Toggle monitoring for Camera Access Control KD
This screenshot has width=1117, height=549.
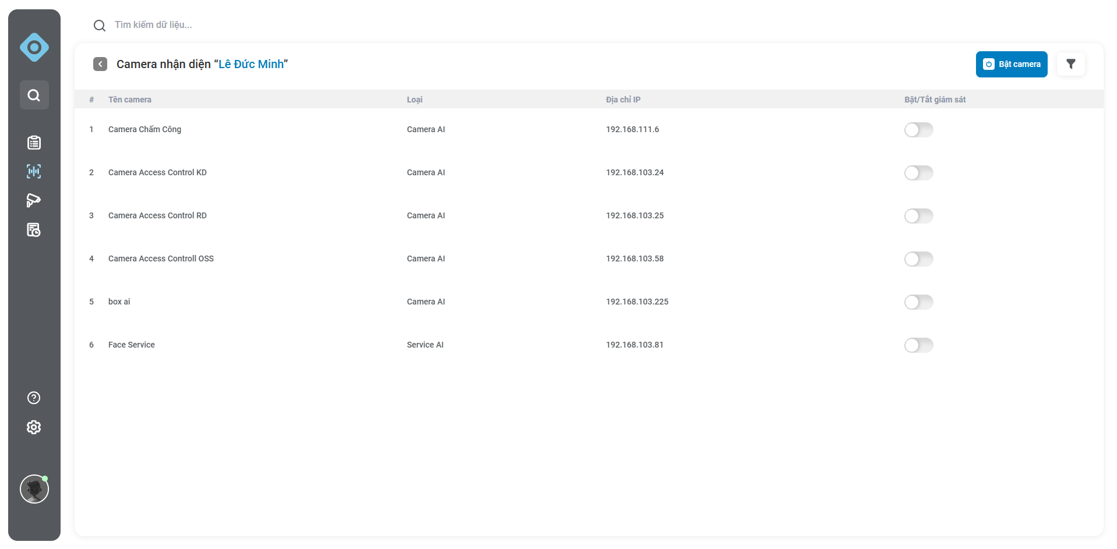pos(919,173)
